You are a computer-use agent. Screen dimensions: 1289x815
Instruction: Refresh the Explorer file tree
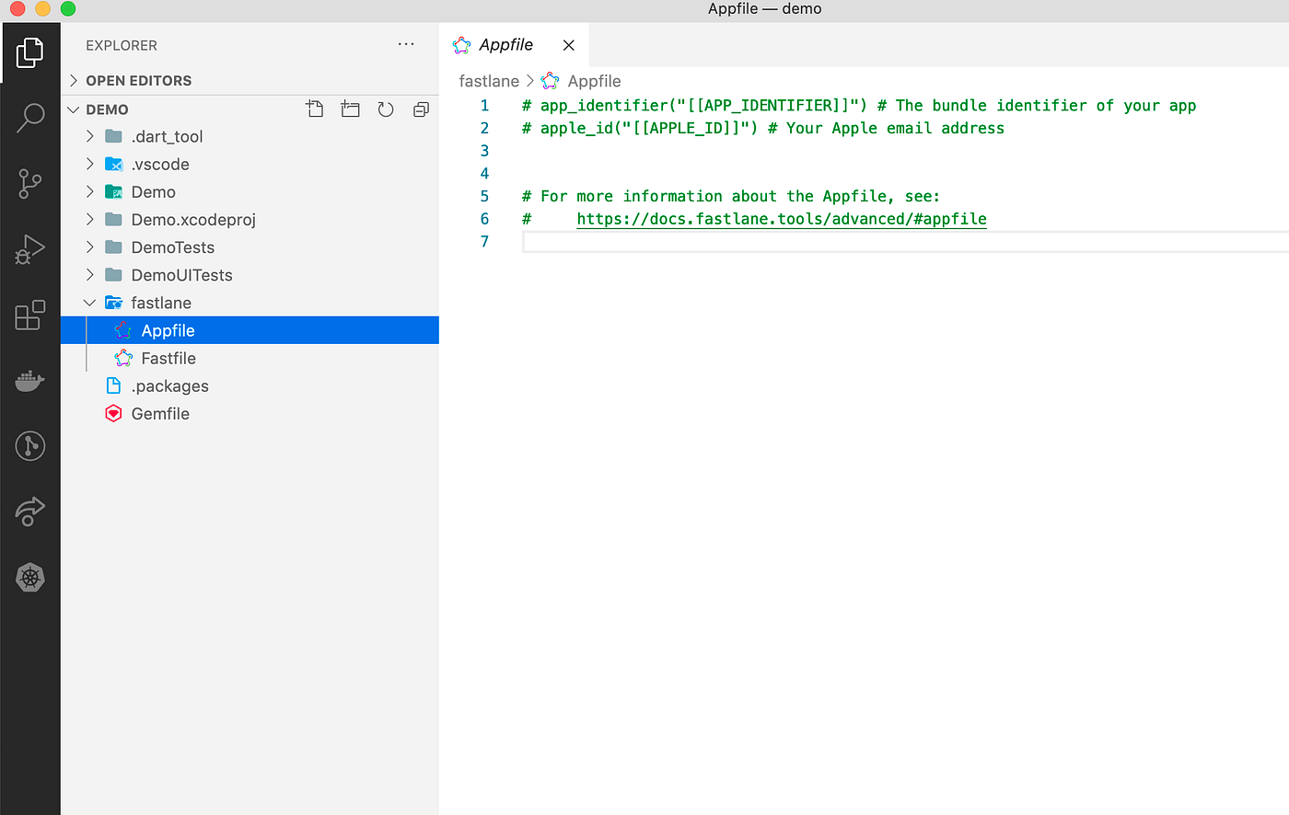tap(386, 109)
